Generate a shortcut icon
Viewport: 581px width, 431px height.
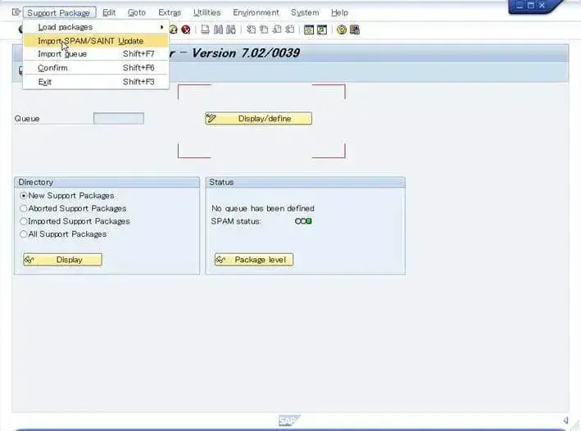pos(322,29)
